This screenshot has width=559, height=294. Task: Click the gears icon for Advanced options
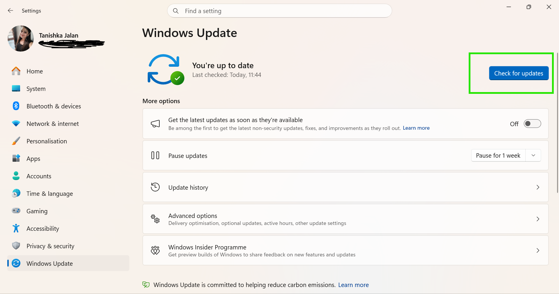pyautogui.click(x=155, y=219)
